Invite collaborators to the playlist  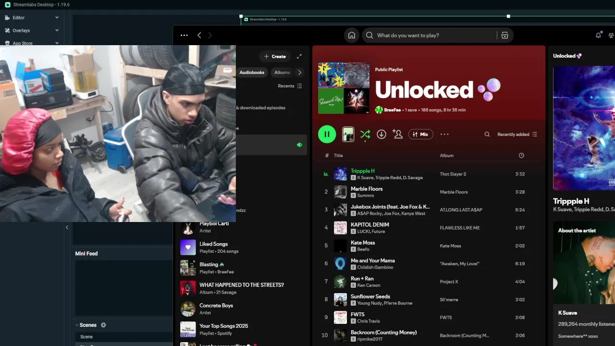point(397,134)
